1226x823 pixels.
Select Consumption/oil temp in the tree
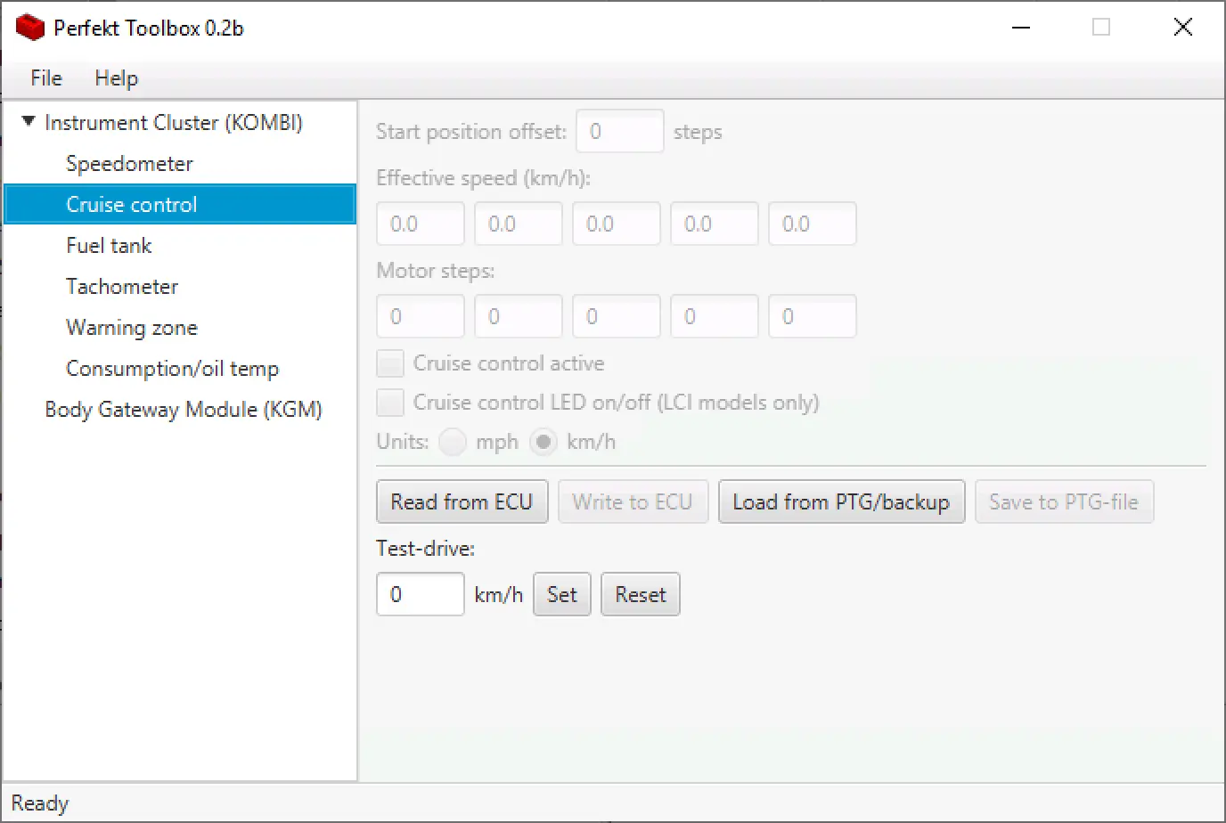pyautogui.click(x=172, y=369)
